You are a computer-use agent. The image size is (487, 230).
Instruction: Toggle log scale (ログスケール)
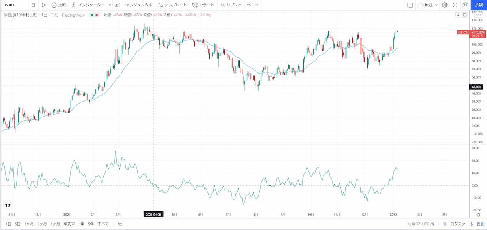(x=462, y=224)
